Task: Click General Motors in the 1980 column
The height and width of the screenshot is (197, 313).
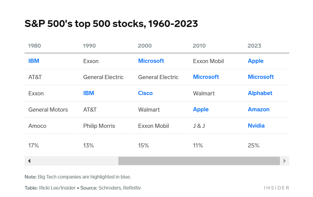Action: (48, 110)
